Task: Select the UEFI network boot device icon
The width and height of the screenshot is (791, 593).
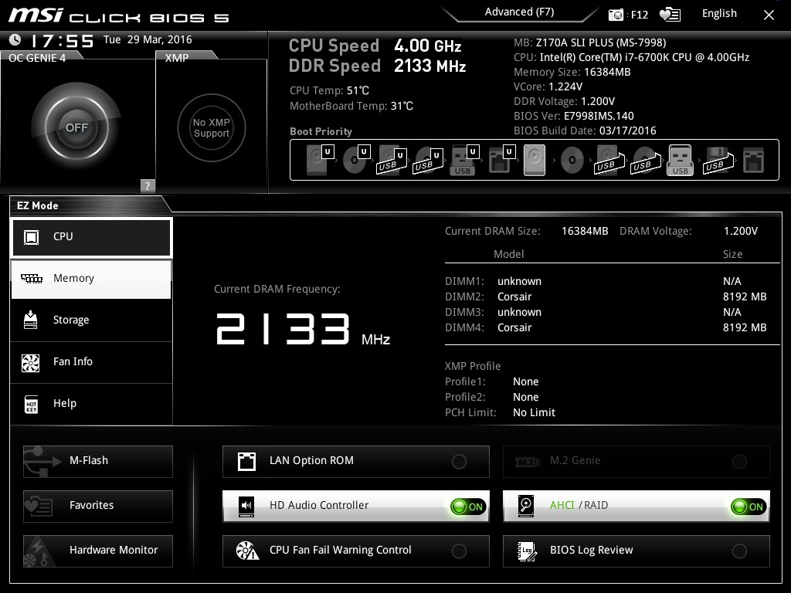Action: click(x=501, y=160)
